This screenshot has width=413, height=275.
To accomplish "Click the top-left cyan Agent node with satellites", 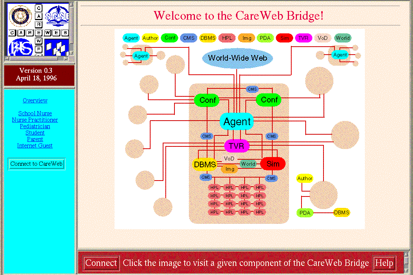I will pyautogui.click(x=141, y=56).
